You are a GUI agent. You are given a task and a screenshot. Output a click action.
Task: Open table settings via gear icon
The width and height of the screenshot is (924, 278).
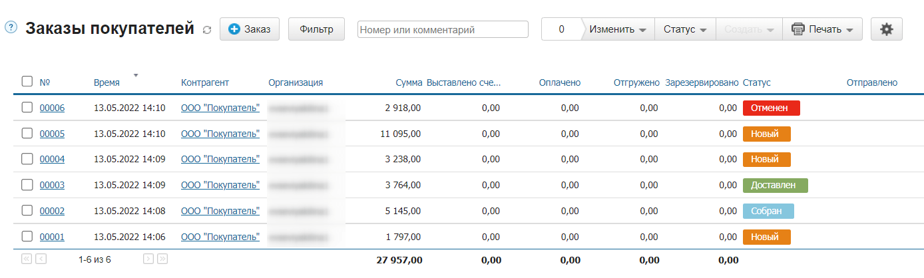point(886,29)
